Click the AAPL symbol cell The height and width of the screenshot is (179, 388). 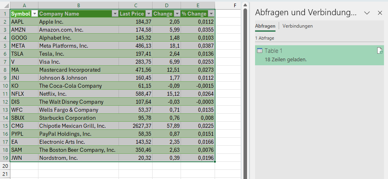click(x=24, y=22)
